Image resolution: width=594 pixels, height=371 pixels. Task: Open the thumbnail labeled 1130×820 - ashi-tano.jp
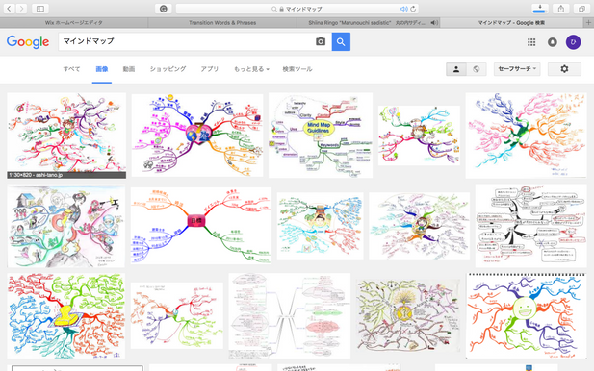66,136
